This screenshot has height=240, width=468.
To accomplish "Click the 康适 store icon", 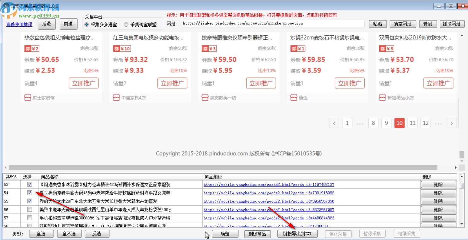I will [x=294, y=97].
